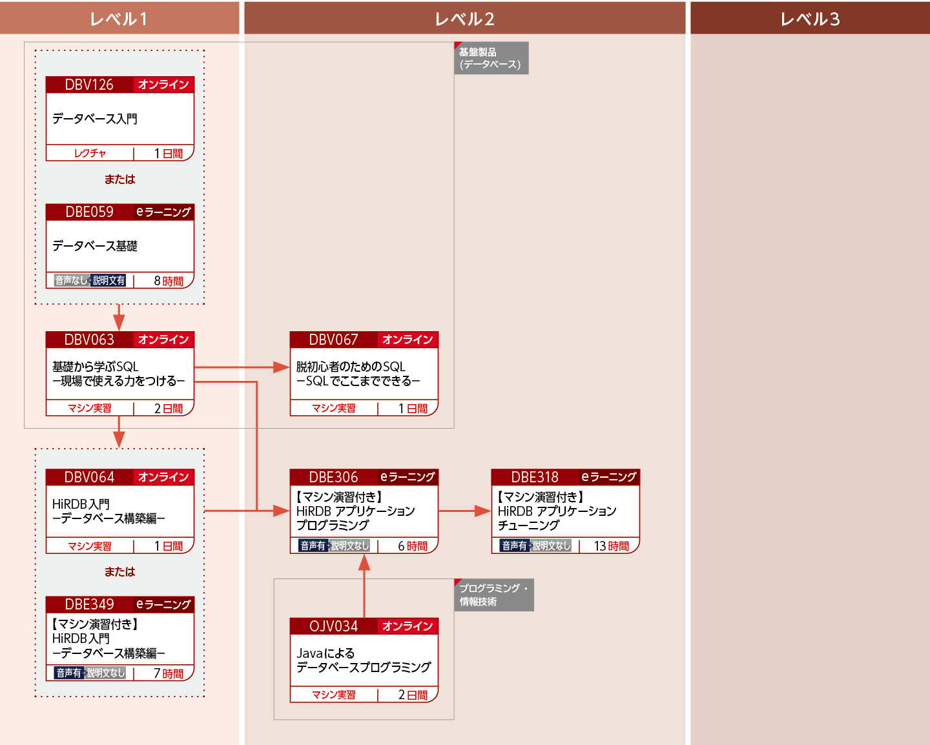Viewport: 930px width, 745px height.
Task: Click the eラーニング badge on DBE318
Action: click(609, 477)
